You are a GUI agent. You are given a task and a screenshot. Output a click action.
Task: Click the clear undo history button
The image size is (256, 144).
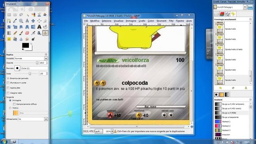[x=246, y=88]
